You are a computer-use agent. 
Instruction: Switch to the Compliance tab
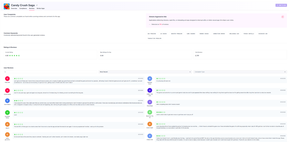click(x=23, y=8)
